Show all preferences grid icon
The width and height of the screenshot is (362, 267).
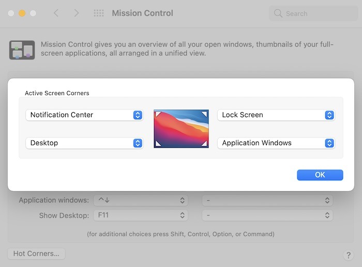coord(99,13)
